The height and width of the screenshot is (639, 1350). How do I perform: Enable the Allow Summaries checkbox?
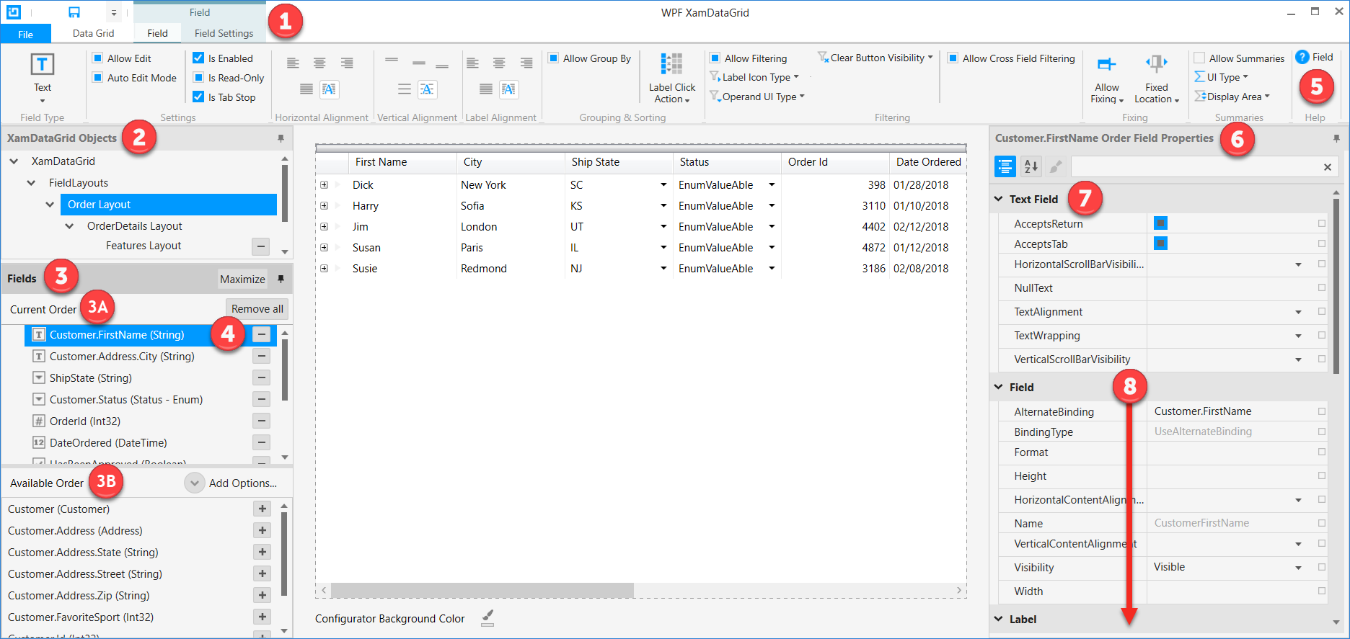(x=1199, y=58)
